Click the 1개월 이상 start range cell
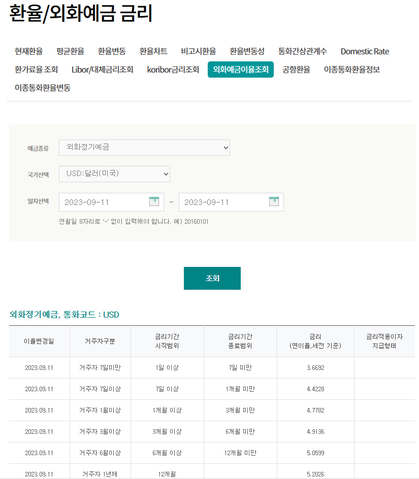 167,410
